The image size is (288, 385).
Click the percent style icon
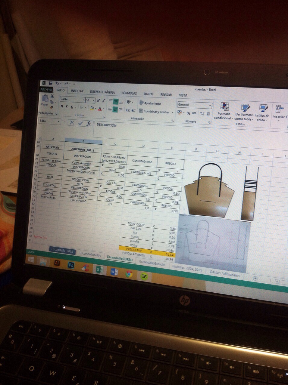[188, 113]
